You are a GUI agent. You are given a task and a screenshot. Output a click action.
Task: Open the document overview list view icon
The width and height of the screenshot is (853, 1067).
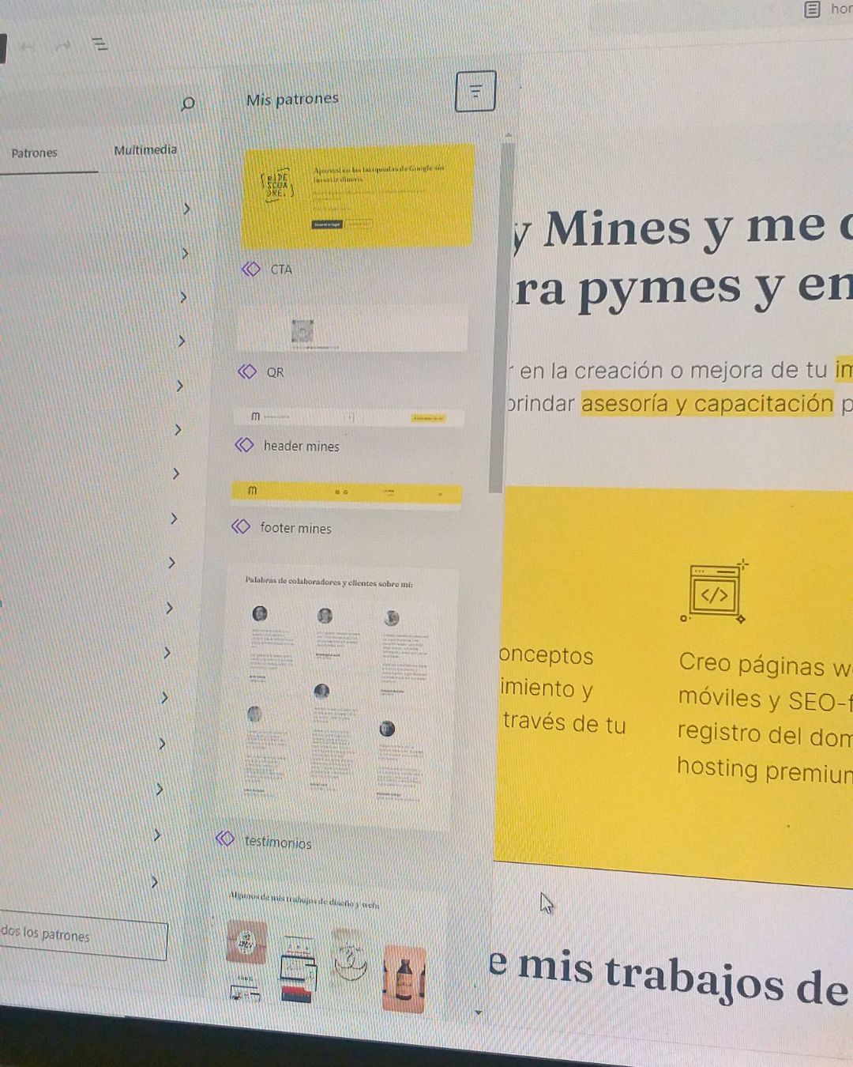100,44
